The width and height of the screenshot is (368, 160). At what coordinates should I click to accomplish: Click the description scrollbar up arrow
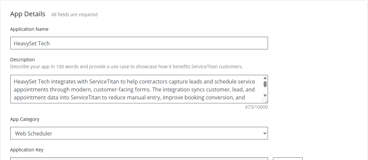click(265, 78)
